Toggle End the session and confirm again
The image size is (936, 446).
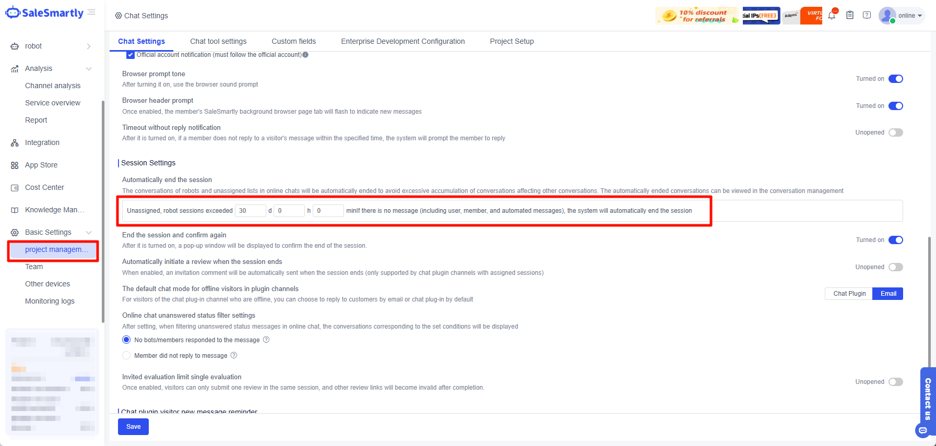pyautogui.click(x=896, y=240)
